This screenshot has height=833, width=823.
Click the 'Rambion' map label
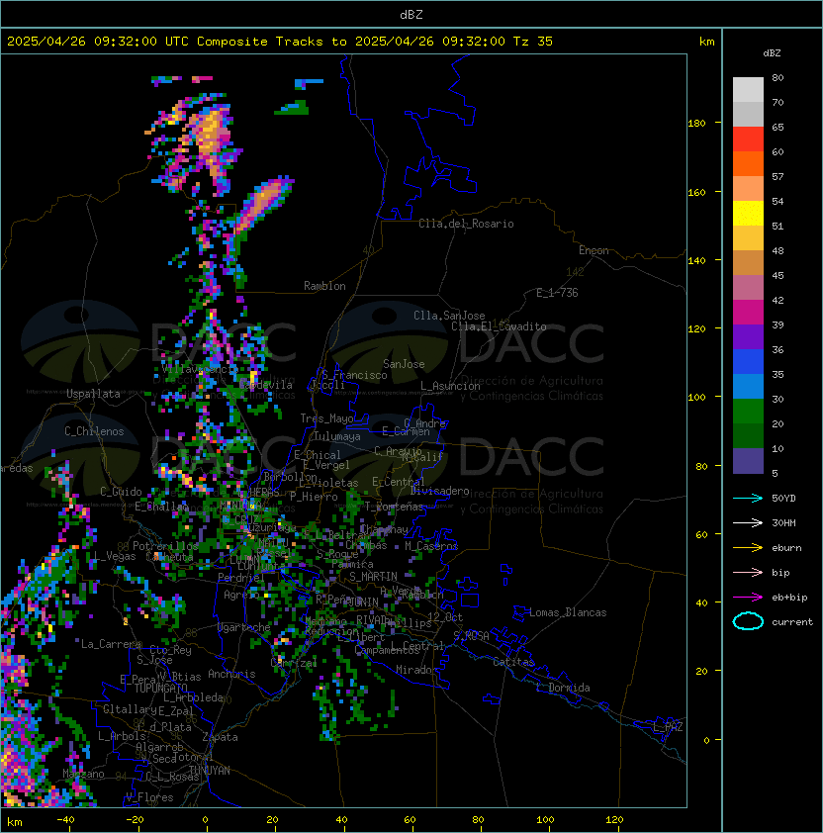click(x=324, y=286)
